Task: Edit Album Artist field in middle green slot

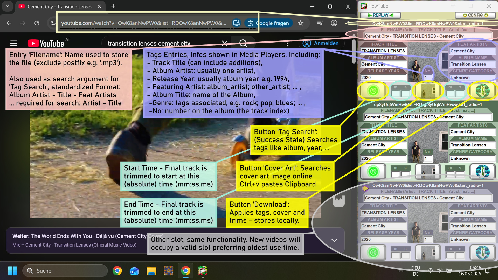Action: click(383, 145)
